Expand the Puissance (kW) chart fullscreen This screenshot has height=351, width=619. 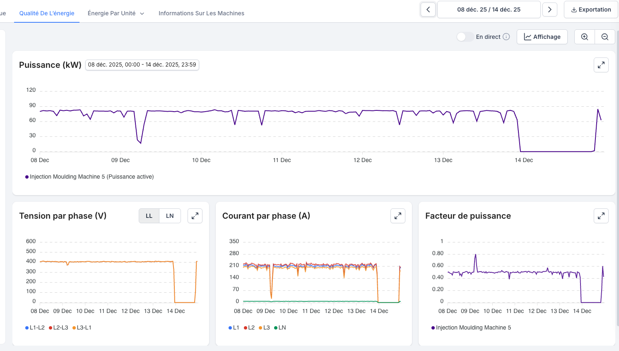point(601,65)
